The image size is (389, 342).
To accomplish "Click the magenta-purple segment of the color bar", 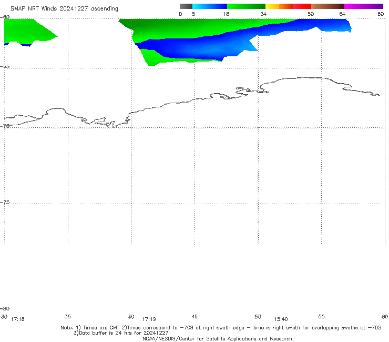I will 364,6.
